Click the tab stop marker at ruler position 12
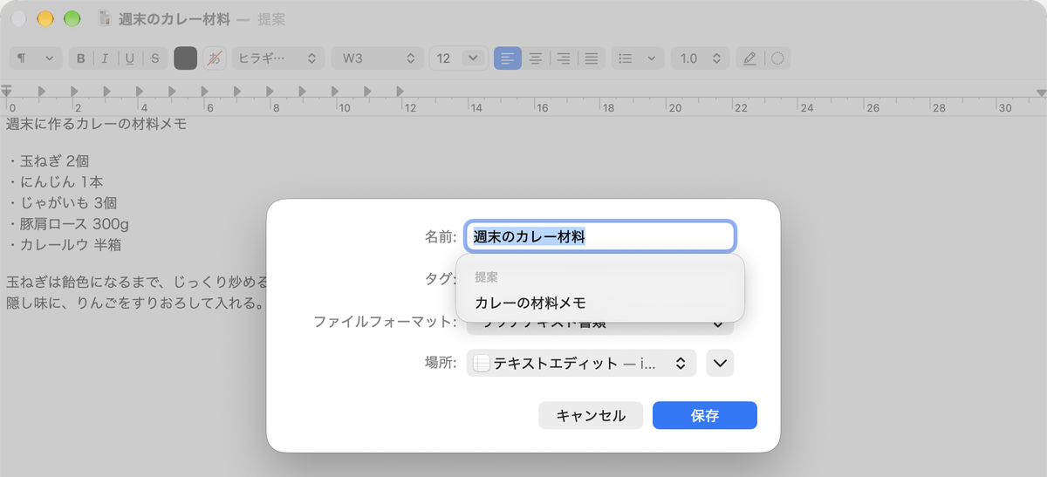The image size is (1047, 477). coord(400,91)
